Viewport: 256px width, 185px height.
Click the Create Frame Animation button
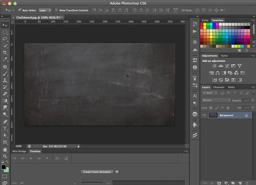click(x=97, y=172)
